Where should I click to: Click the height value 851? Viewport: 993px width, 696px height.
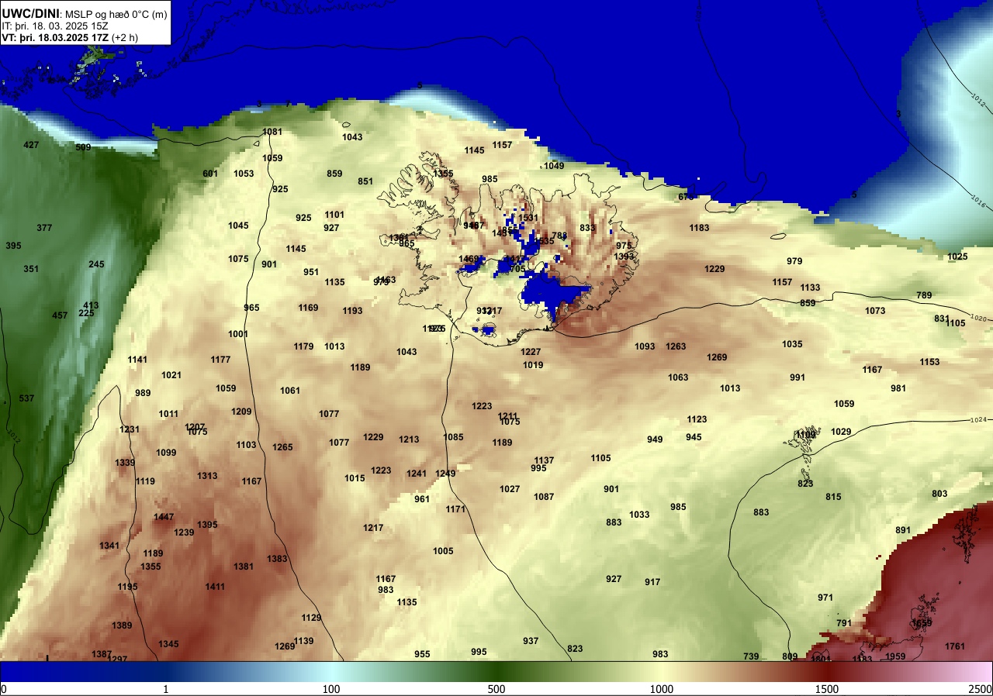[x=365, y=181]
